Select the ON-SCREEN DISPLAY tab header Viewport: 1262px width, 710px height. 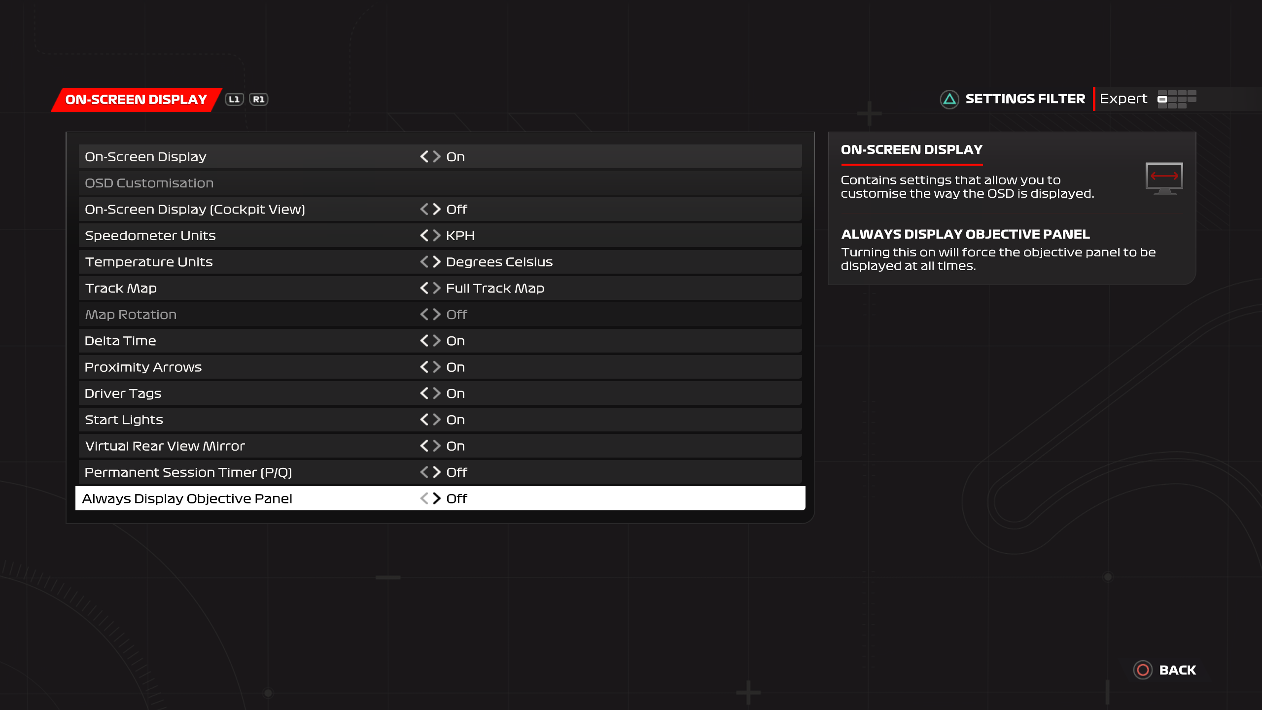(x=136, y=100)
